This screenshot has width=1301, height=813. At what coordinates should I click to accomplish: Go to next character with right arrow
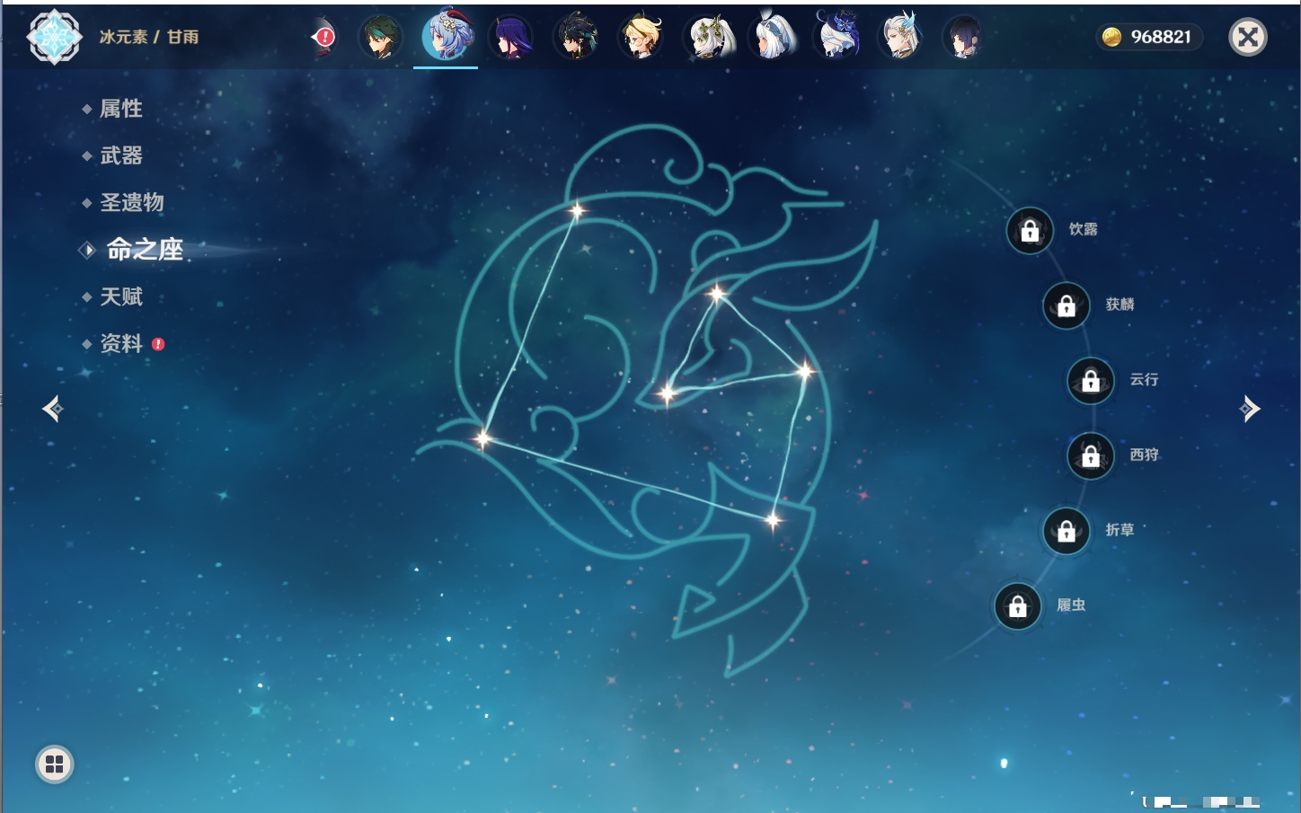tap(1250, 409)
